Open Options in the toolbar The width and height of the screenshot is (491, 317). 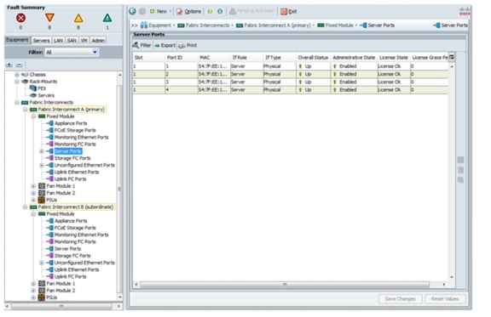(189, 11)
